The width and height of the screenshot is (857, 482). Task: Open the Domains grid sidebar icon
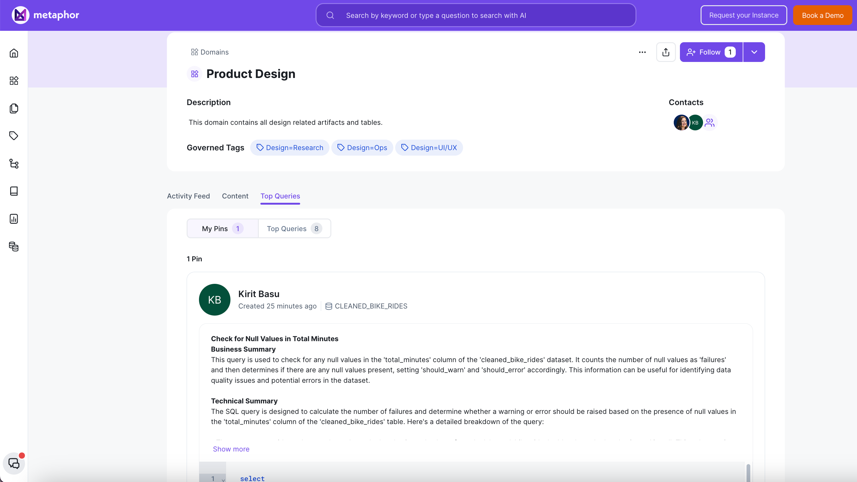14,80
